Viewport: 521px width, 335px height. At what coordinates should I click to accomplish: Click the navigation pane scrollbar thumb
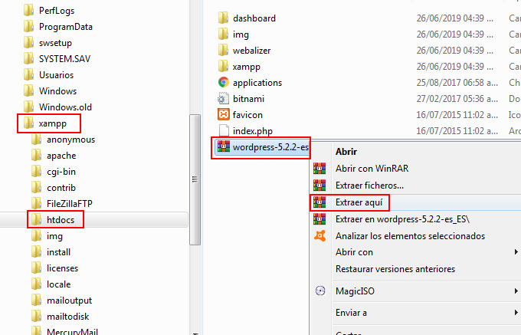point(195,179)
